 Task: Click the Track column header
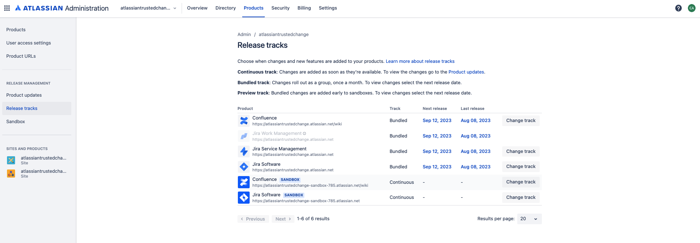[395, 109]
